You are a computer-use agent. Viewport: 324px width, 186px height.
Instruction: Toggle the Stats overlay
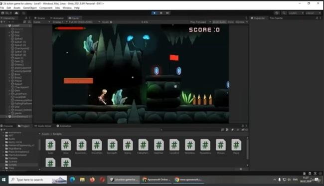(x=231, y=22)
